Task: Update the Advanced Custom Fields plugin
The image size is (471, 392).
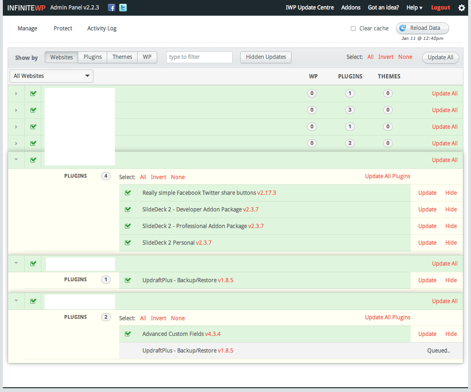Action: click(x=427, y=334)
